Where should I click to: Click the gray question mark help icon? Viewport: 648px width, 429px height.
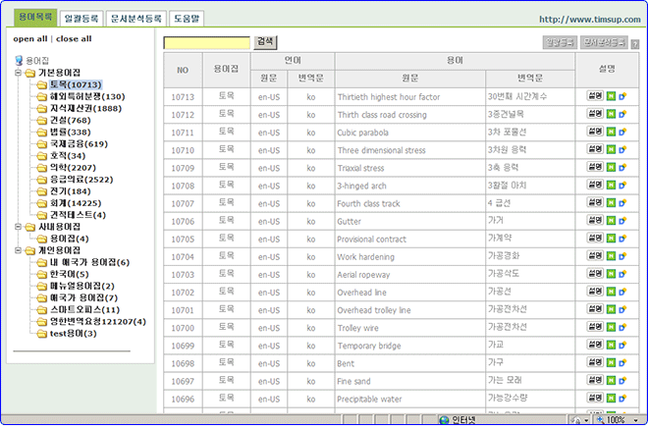[635, 44]
